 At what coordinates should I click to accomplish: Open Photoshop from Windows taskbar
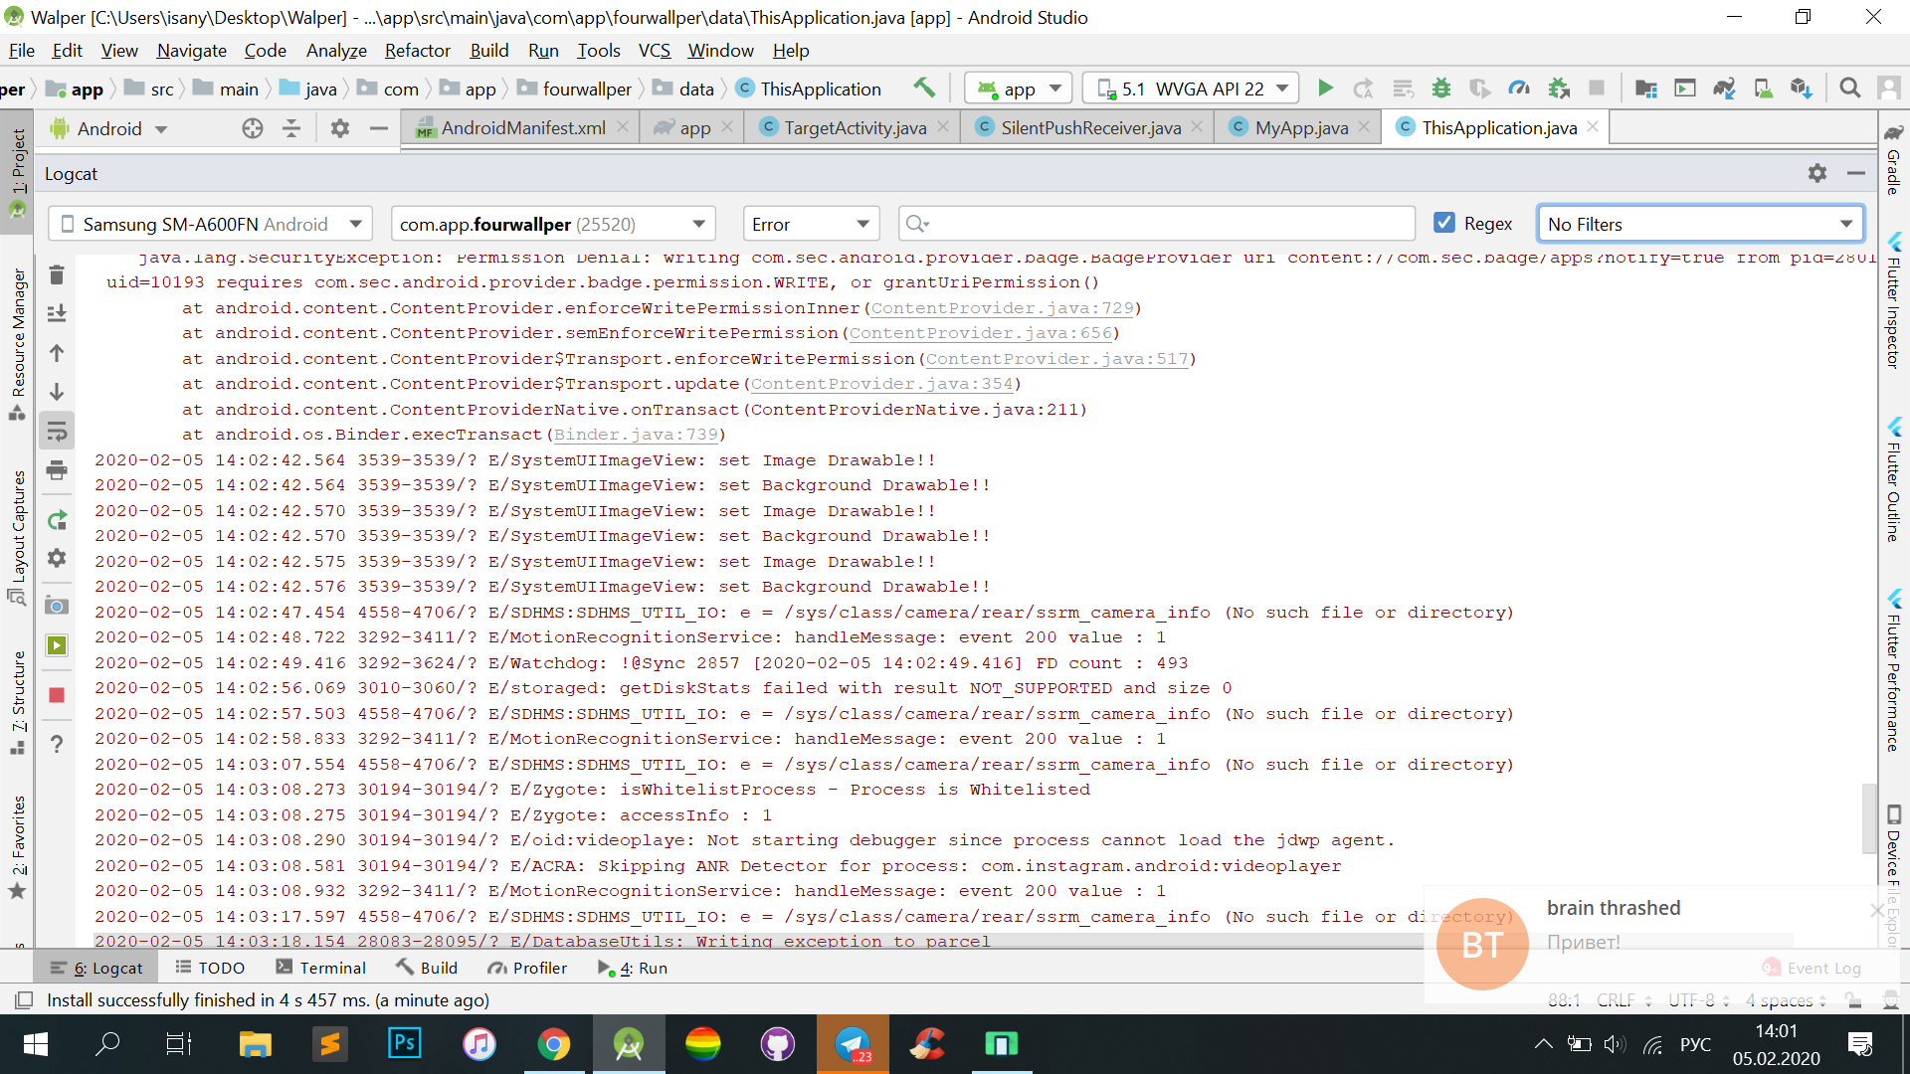[x=405, y=1044]
